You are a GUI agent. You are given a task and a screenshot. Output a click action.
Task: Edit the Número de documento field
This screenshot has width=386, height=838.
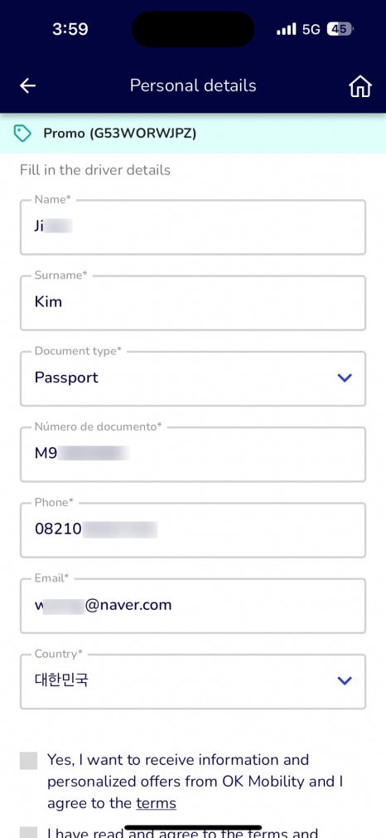point(193,455)
